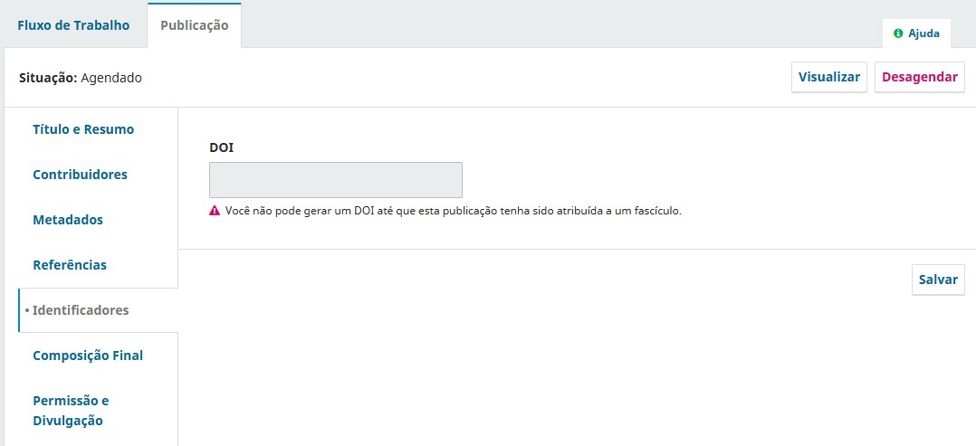The width and height of the screenshot is (976, 446).
Task: Click the green info icon beside Ajuda
Action: 897,33
